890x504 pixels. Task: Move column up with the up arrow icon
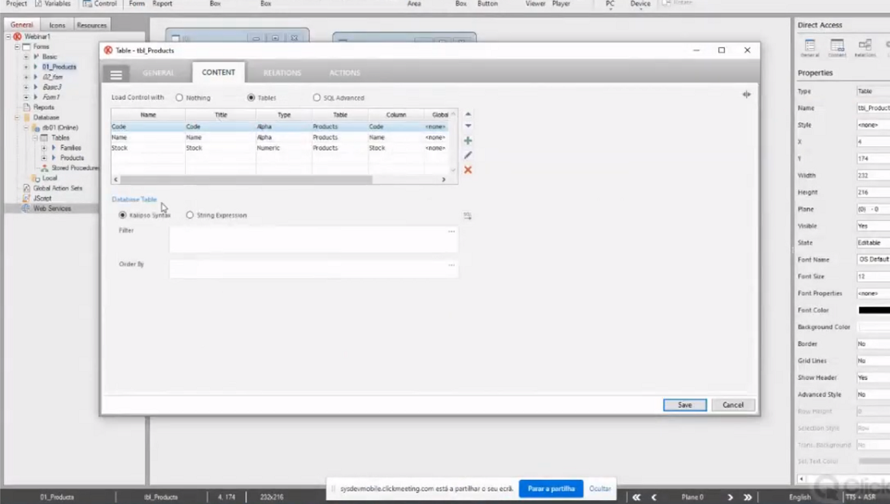468,114
